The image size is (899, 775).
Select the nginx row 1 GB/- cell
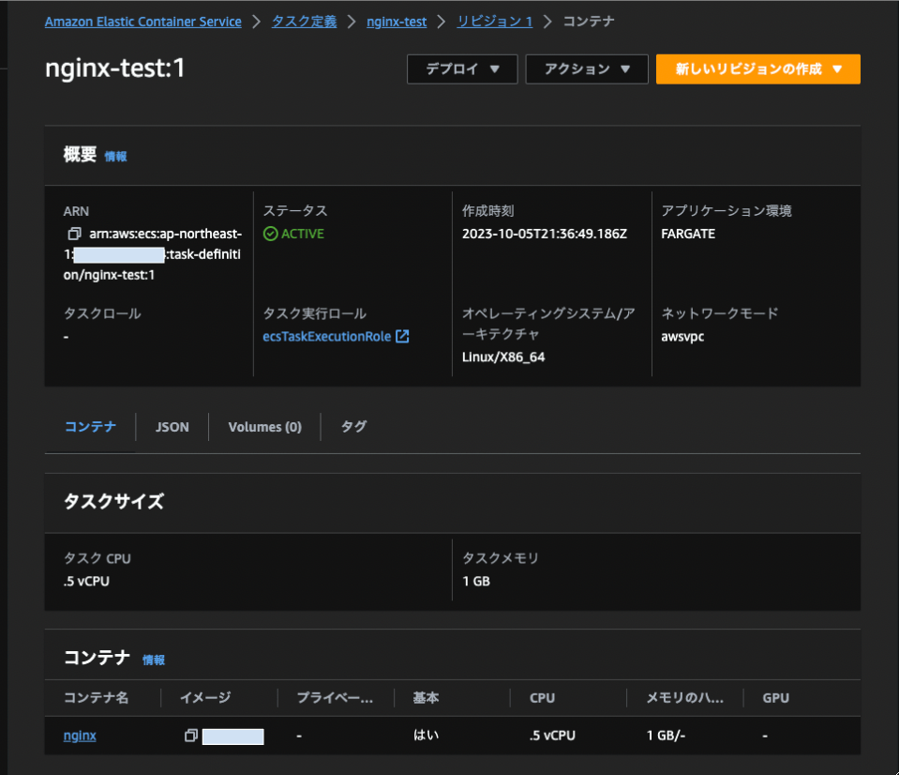666,736
